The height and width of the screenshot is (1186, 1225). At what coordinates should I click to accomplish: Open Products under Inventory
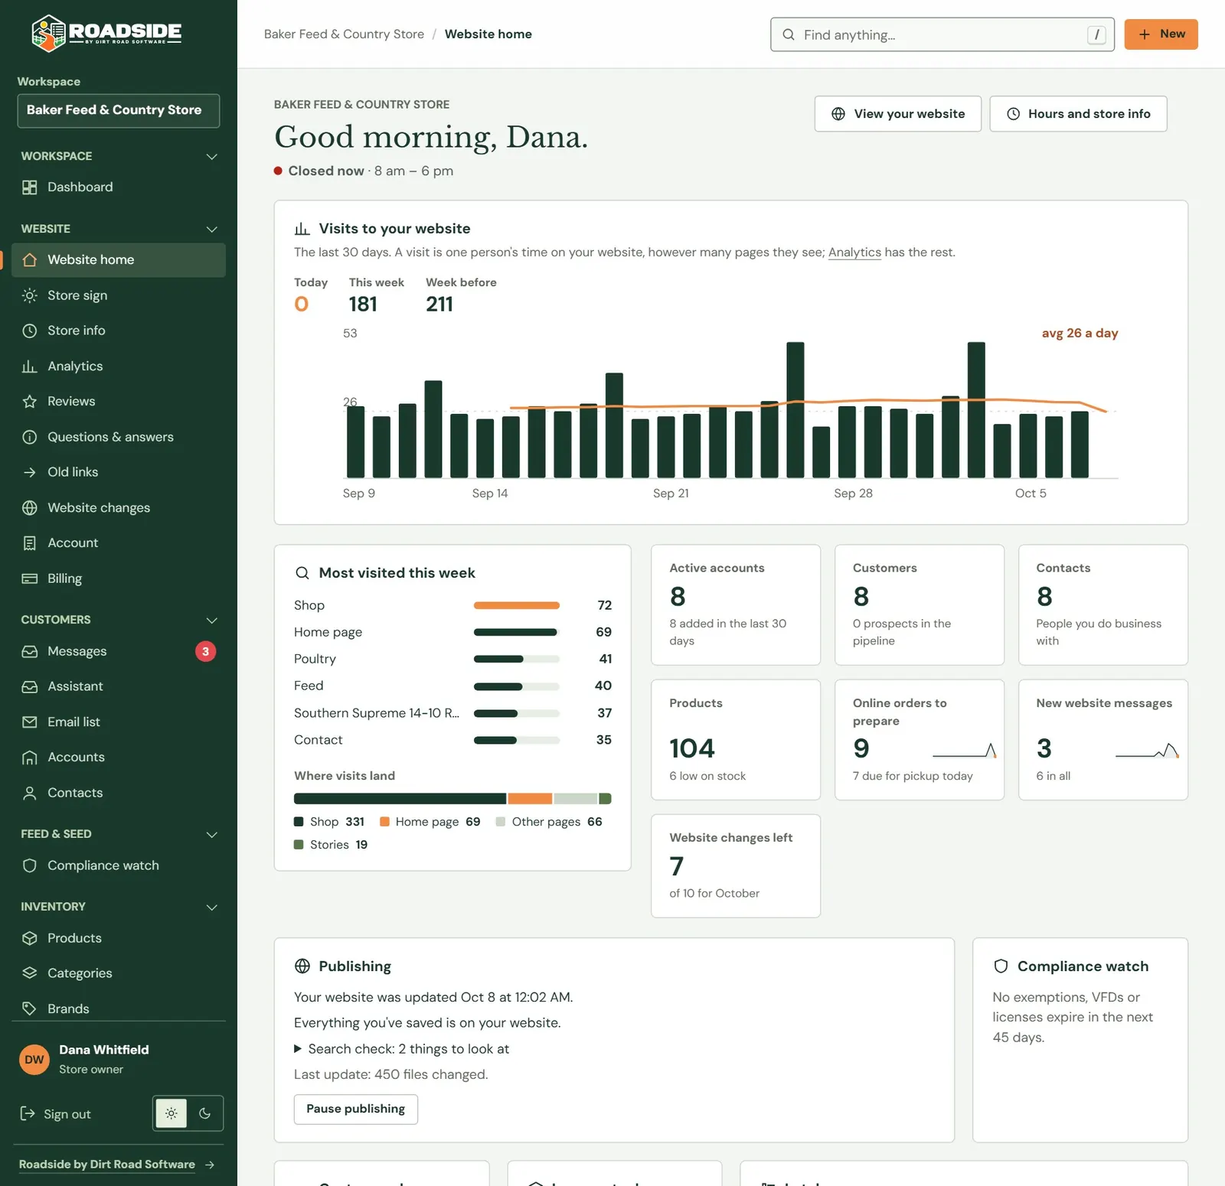pyautogui.click(x=119, y=938)
